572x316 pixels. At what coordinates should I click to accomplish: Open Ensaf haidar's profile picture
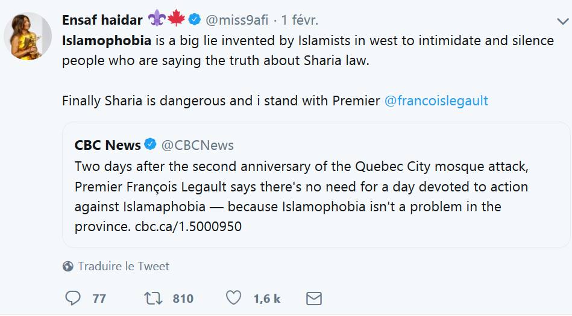coord(28,36)
